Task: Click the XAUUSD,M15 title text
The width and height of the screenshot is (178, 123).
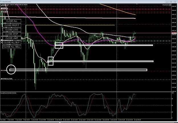Action: (7, 2)
